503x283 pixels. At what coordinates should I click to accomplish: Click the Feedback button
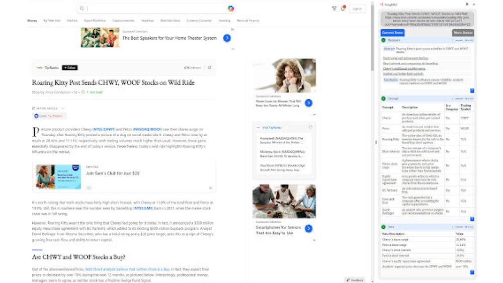355,280
